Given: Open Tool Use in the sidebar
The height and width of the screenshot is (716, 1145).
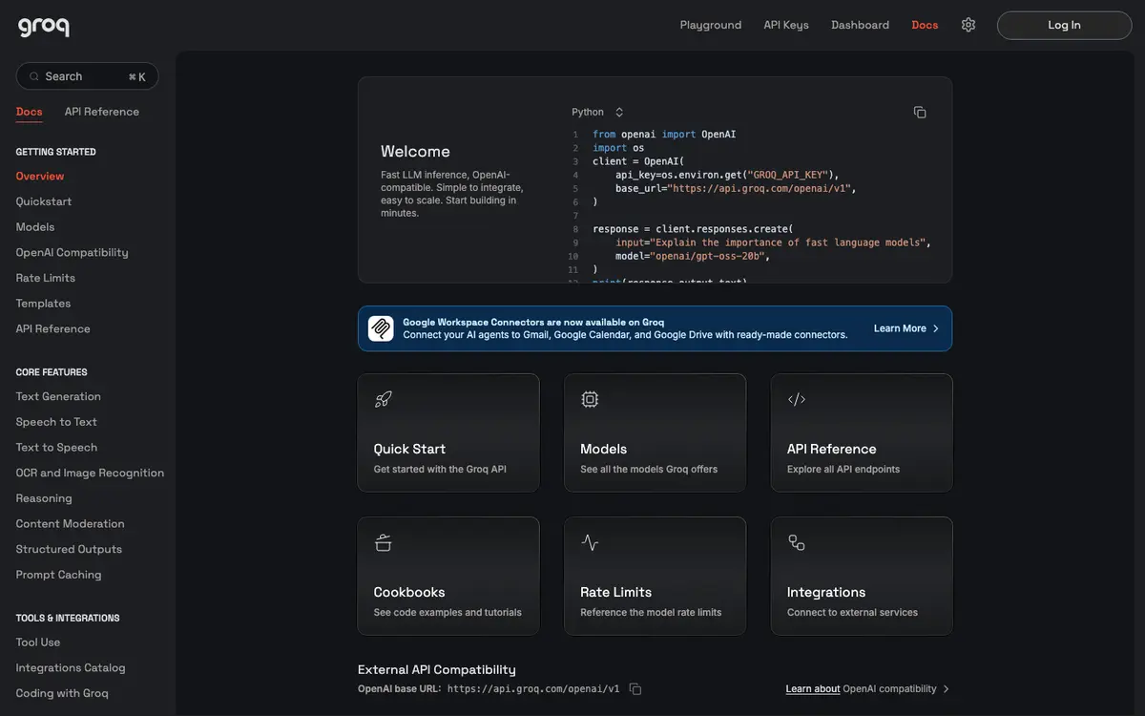Looking at the screenshot, I should pos(38,642).
